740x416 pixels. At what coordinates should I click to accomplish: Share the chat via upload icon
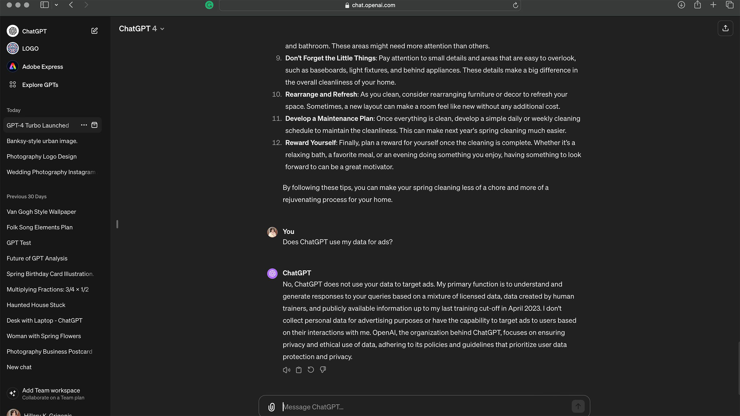(725, 28)
